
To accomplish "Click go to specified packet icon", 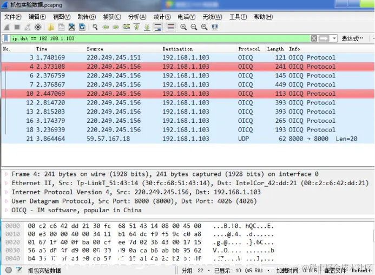I will [x=126, y=27].
